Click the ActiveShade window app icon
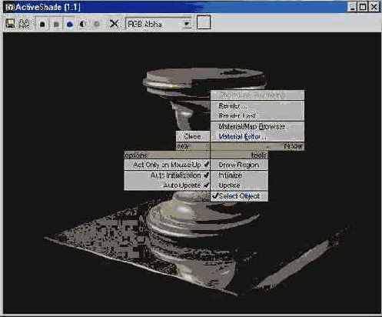This screenshot has height=317, width=382. tap(10, 7)
